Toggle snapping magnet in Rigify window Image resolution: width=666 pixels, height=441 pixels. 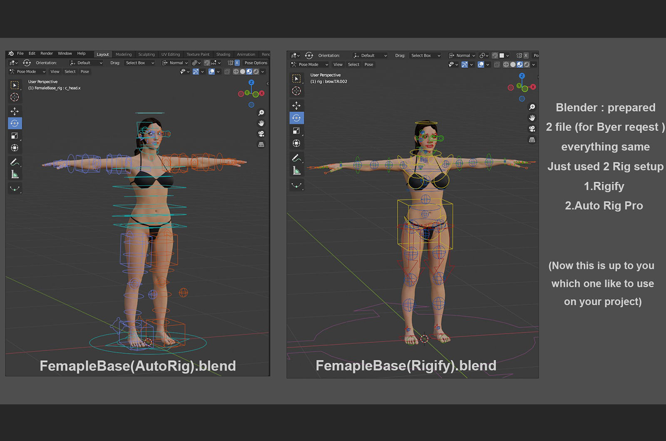tap(495, 55)
